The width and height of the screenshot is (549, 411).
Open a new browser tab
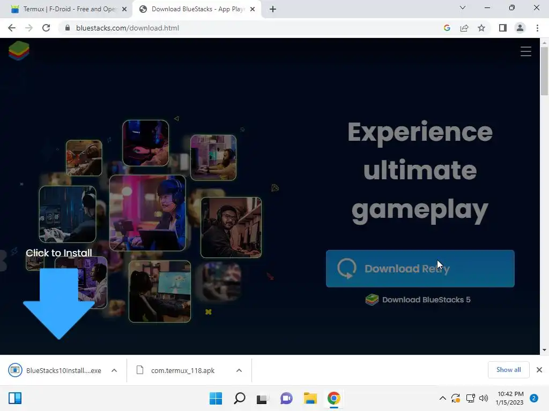point(273,9)
